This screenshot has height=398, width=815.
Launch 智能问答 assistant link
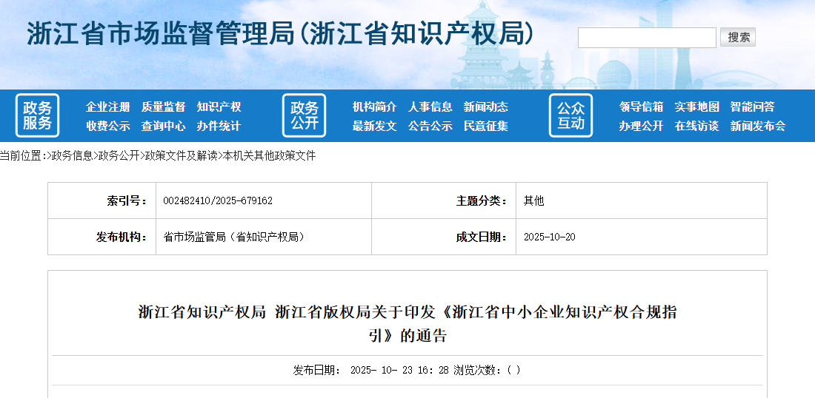point(752,107)
